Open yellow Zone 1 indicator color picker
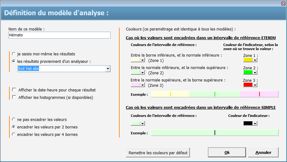The height and width of the screenshot is (162, 287). [x=255, y=60]
